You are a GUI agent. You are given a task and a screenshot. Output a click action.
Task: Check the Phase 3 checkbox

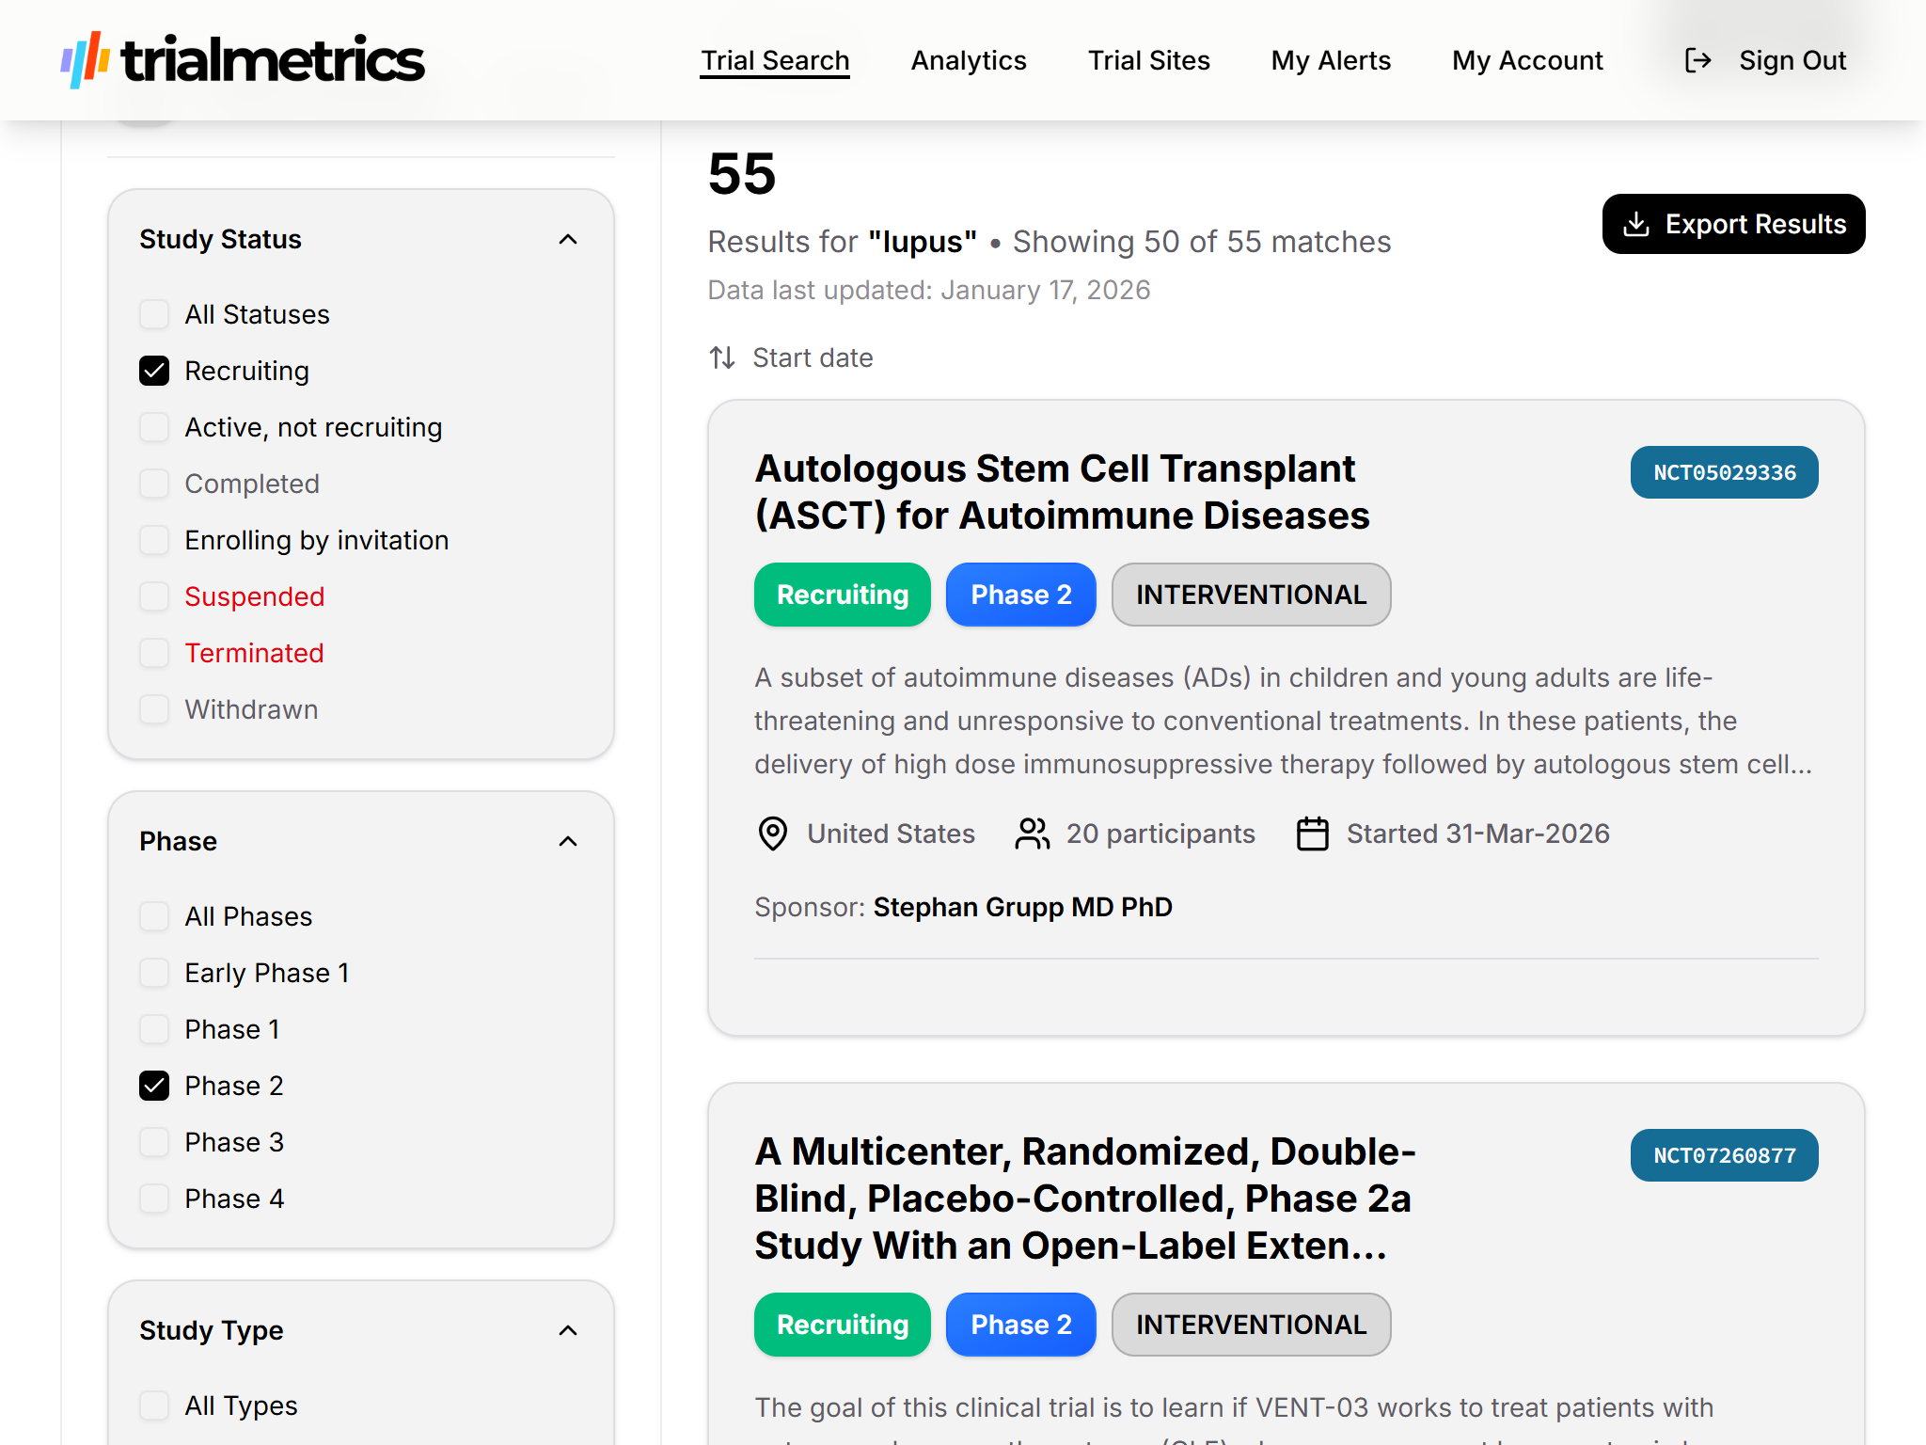[x=154, y=1142]
